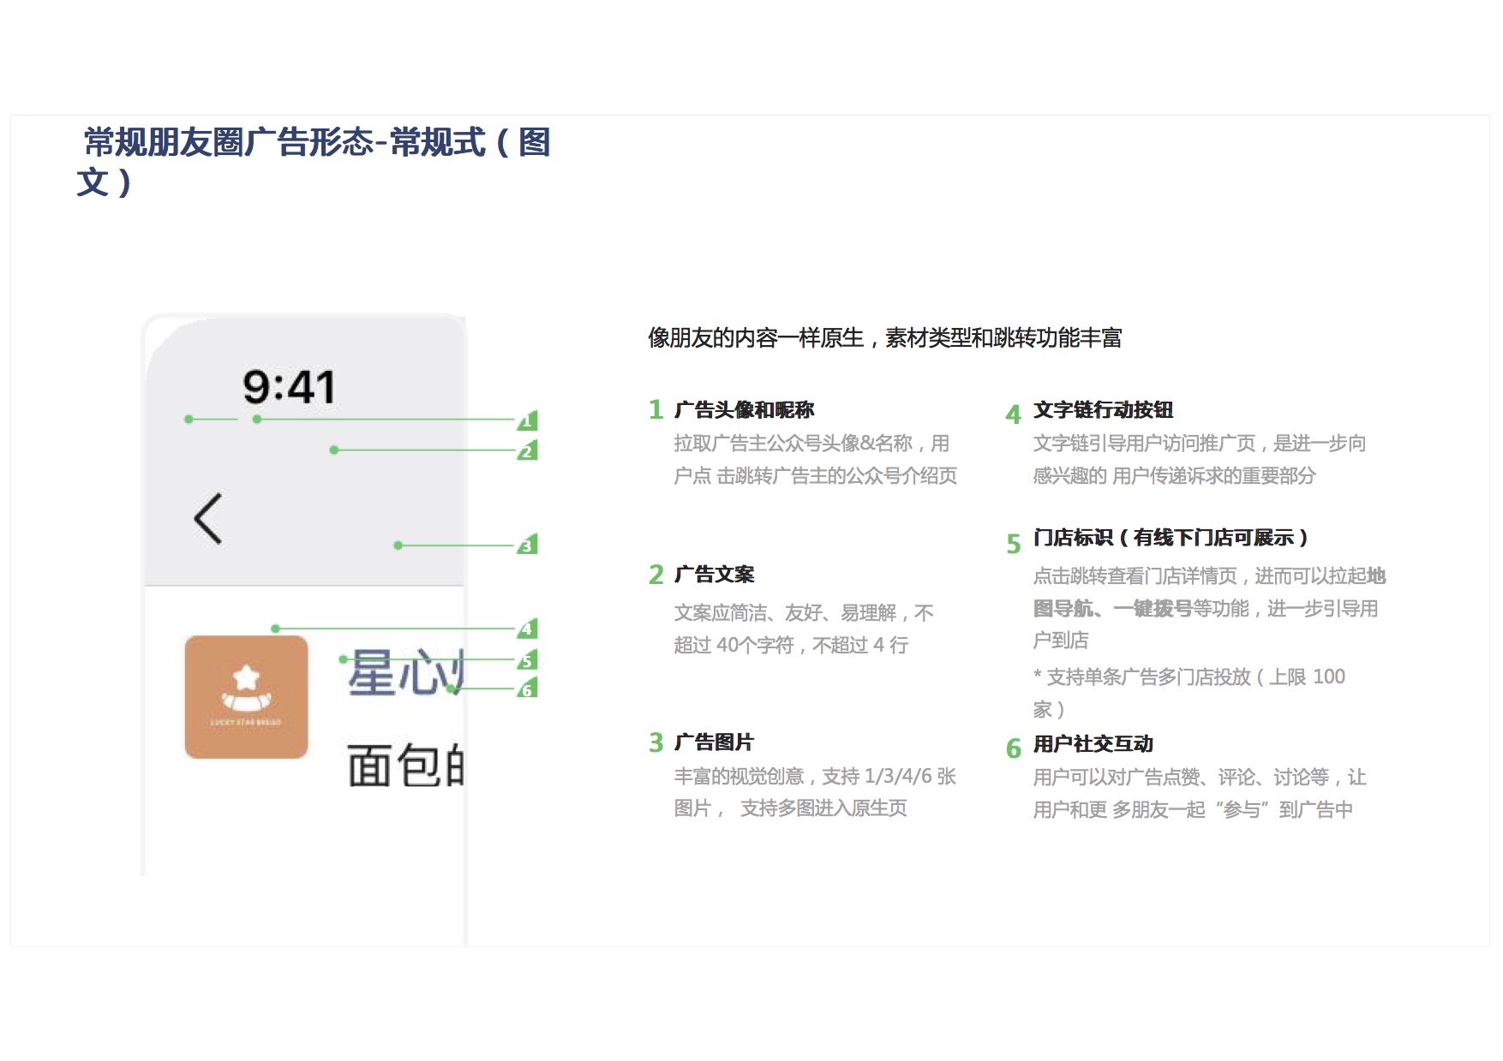Image resolution: width=1503 pixels, height=1061 pixels.
Task: Click the 面包 ad copy text in mockup
Action: 404,766
